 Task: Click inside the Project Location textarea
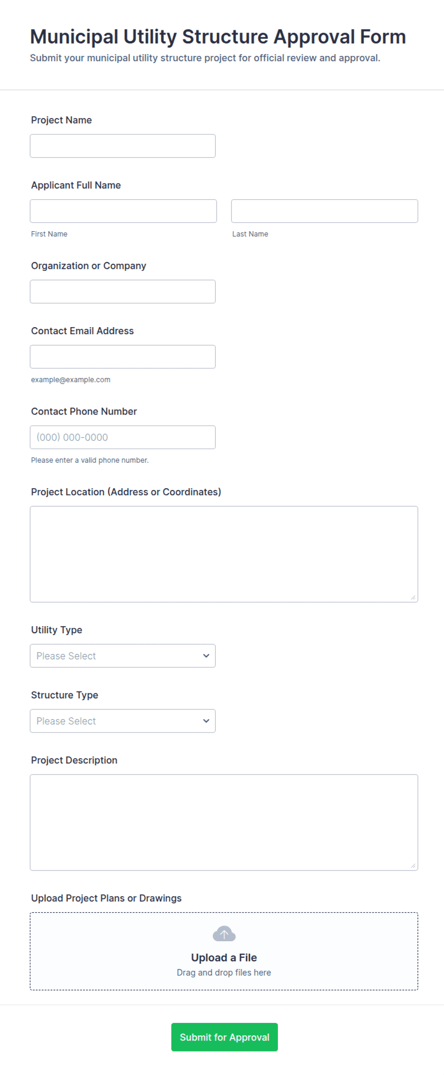pos(224,554)
